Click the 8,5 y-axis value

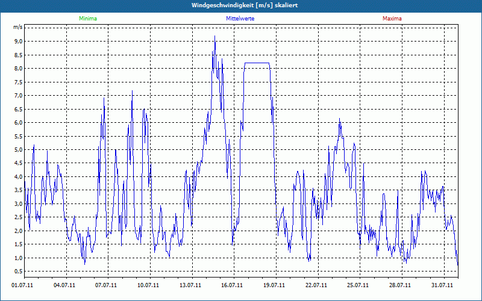click(19, 55)
